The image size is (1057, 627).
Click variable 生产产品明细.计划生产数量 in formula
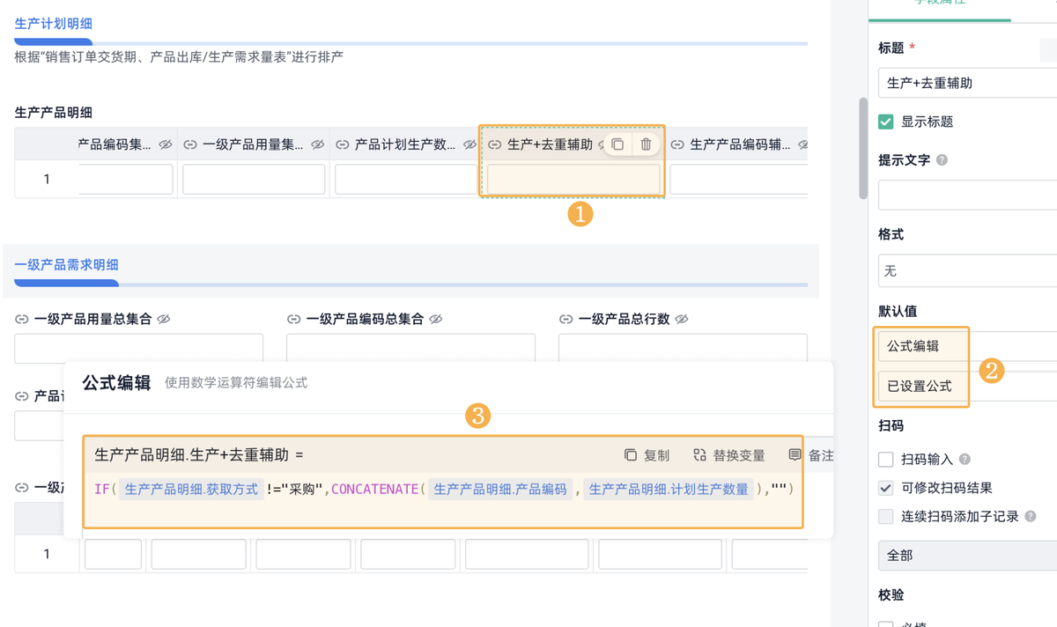point(669,489)
